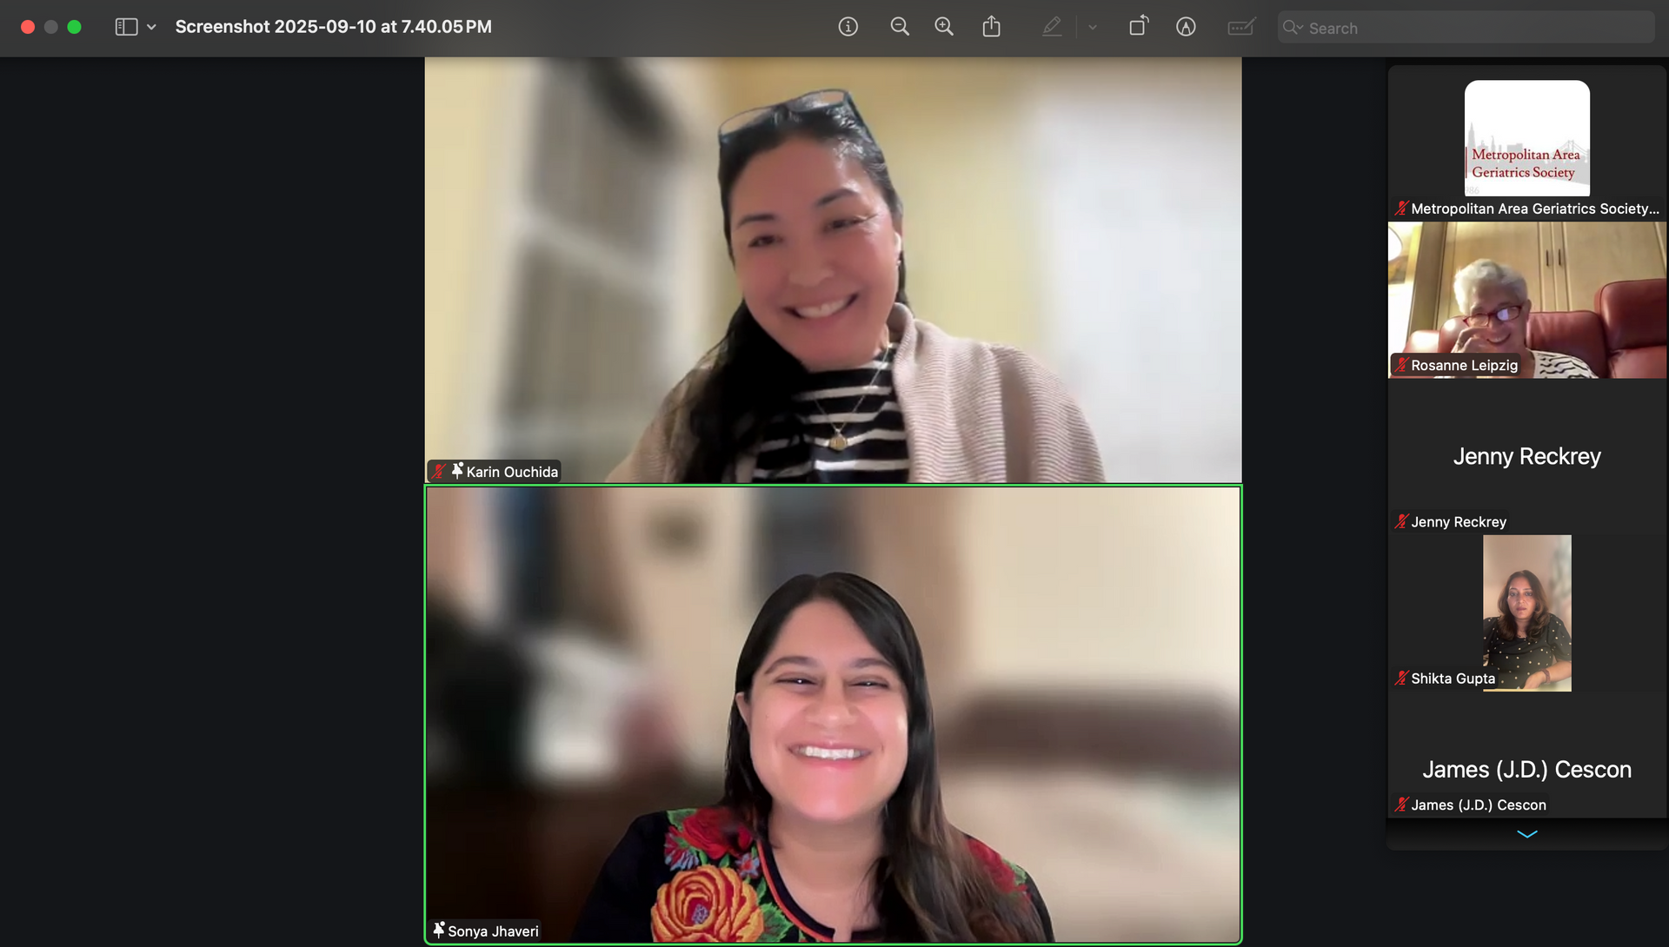Open the Share button in toolbar

(991, 27)
